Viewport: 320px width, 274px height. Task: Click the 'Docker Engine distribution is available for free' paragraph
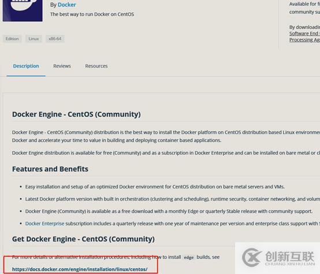(x=166, y=153)
